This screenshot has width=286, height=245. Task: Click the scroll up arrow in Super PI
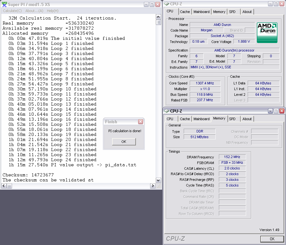pyautogui.click(x=158, y=17)
